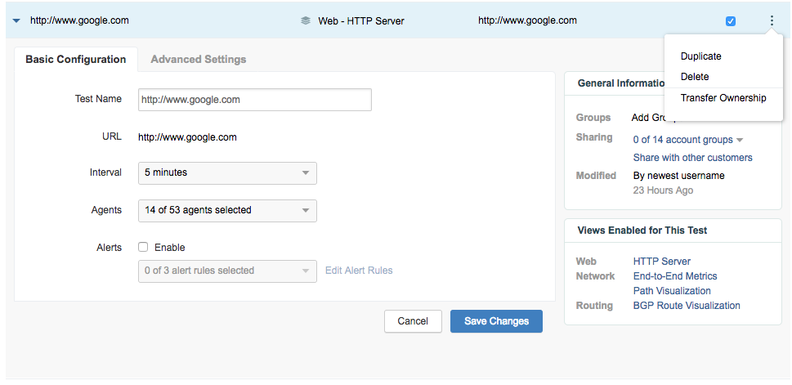
Task: Open the Interval 5 minutes dropdown
Action: click(227, 172)
